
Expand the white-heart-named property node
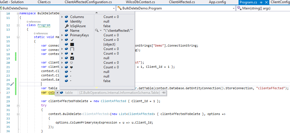point(62,63)
